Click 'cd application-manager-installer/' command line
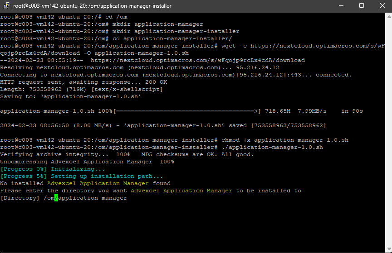392x253 pixels. click(x=116, y=38)
